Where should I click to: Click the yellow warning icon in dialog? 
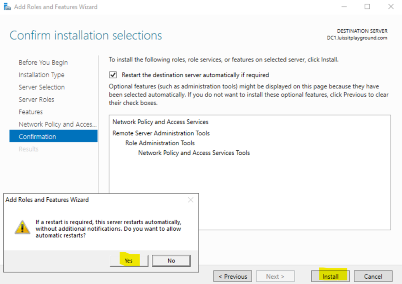point(22,227)
